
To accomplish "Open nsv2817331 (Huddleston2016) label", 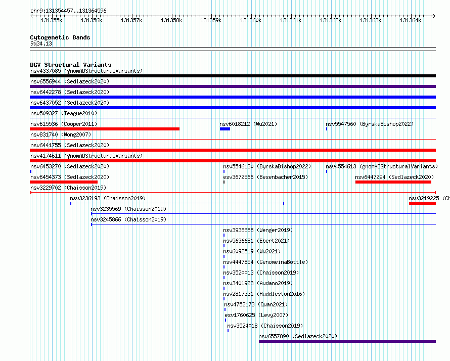I will [264, 294].
